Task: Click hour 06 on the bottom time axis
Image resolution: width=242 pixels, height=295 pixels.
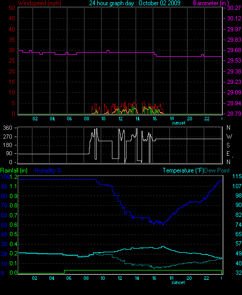Action: tap(69, 278)
